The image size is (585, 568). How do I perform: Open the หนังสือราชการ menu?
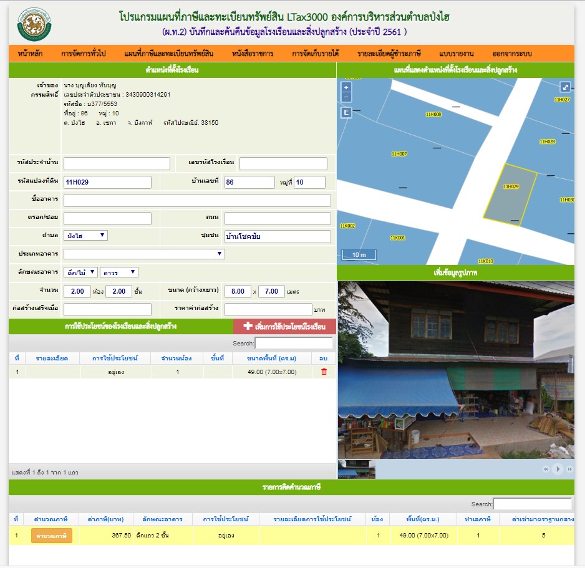coord(253,54)
